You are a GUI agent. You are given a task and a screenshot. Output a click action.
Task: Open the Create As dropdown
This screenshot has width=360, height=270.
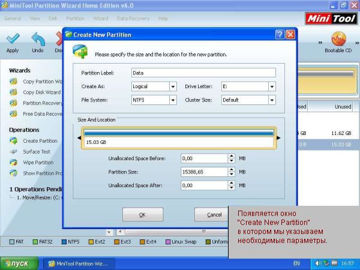pyautogui.click(x=173, y=86)
